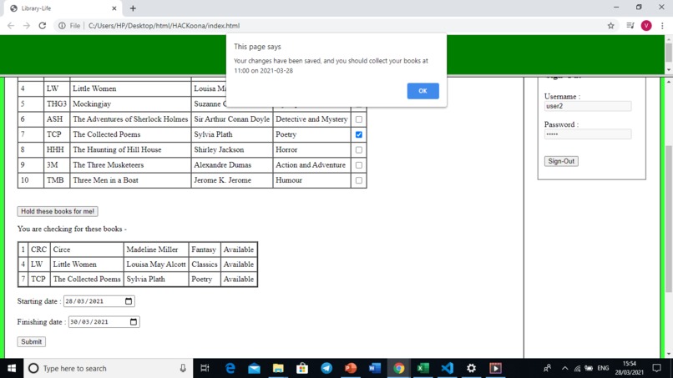Click the taskbar search box

[109, 368]
